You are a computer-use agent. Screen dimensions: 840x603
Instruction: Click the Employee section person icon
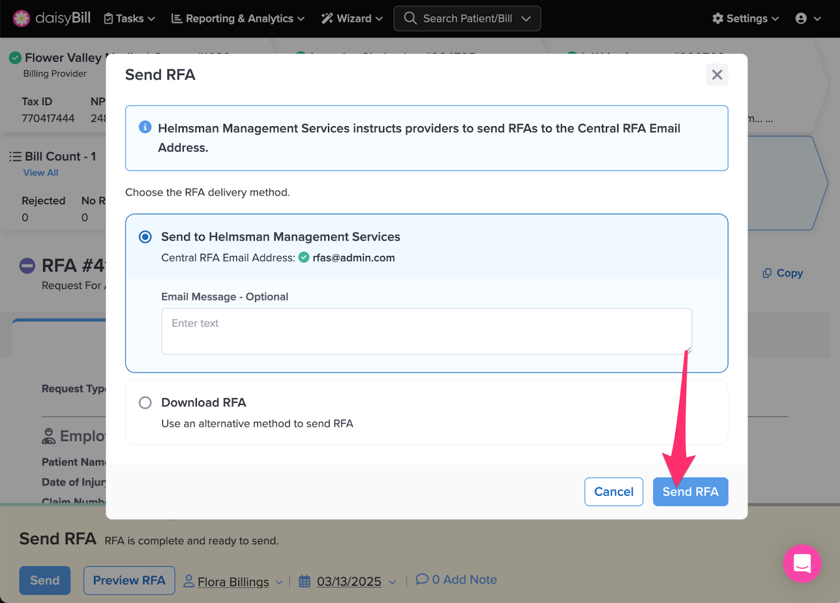point(48,436)
